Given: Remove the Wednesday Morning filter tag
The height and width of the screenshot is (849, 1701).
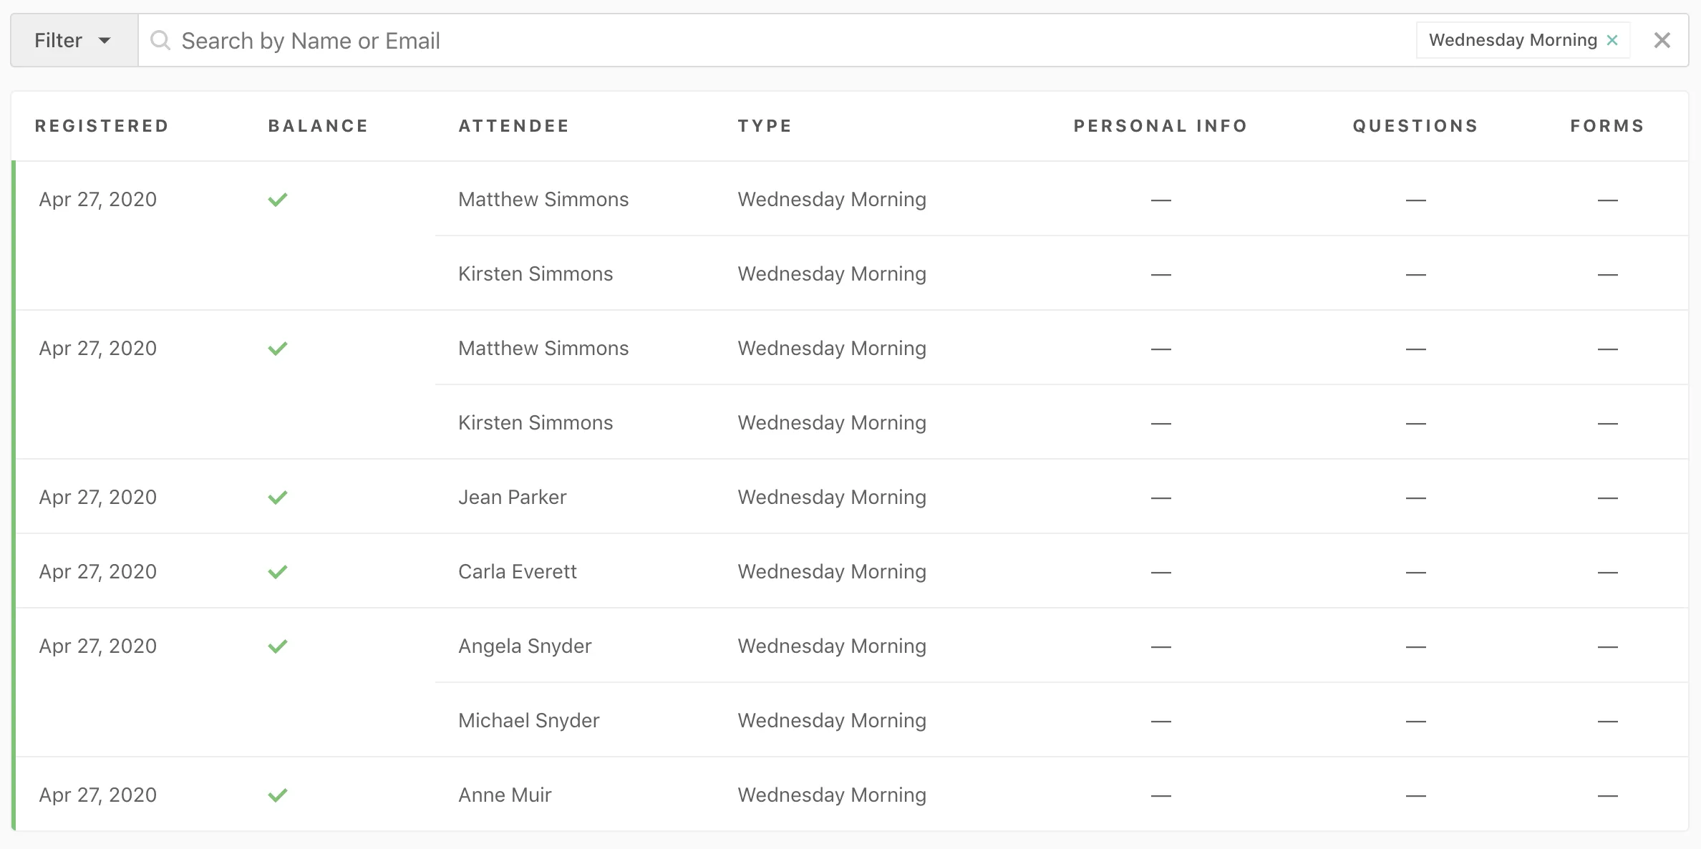Looking at the screenshot, I should click(1612, 40).
